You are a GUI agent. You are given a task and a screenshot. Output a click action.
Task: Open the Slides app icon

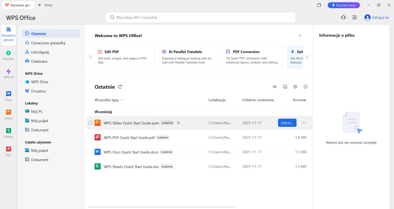pos(8,114)
